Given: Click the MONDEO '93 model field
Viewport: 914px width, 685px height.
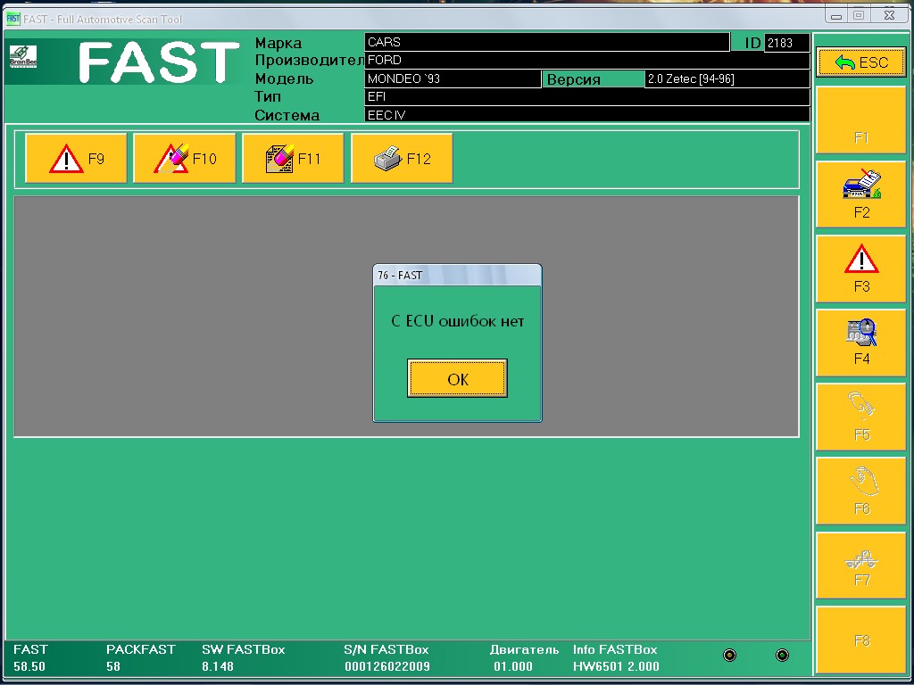Looking at the screenshot, I should [453, 78].
